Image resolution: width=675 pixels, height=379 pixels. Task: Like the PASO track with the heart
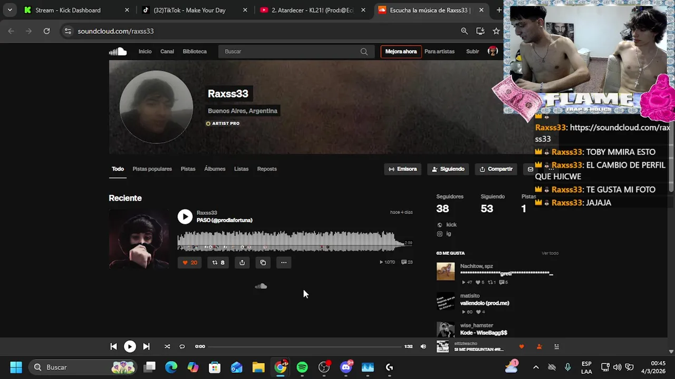click(189, 262)
